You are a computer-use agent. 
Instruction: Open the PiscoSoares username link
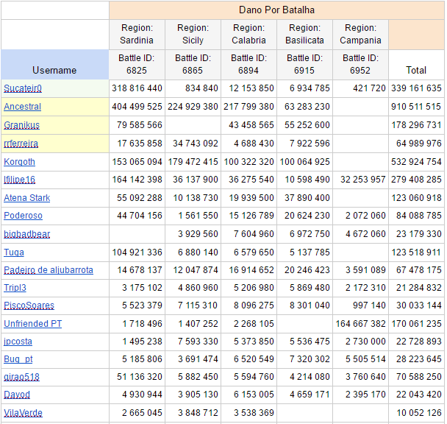29,305
